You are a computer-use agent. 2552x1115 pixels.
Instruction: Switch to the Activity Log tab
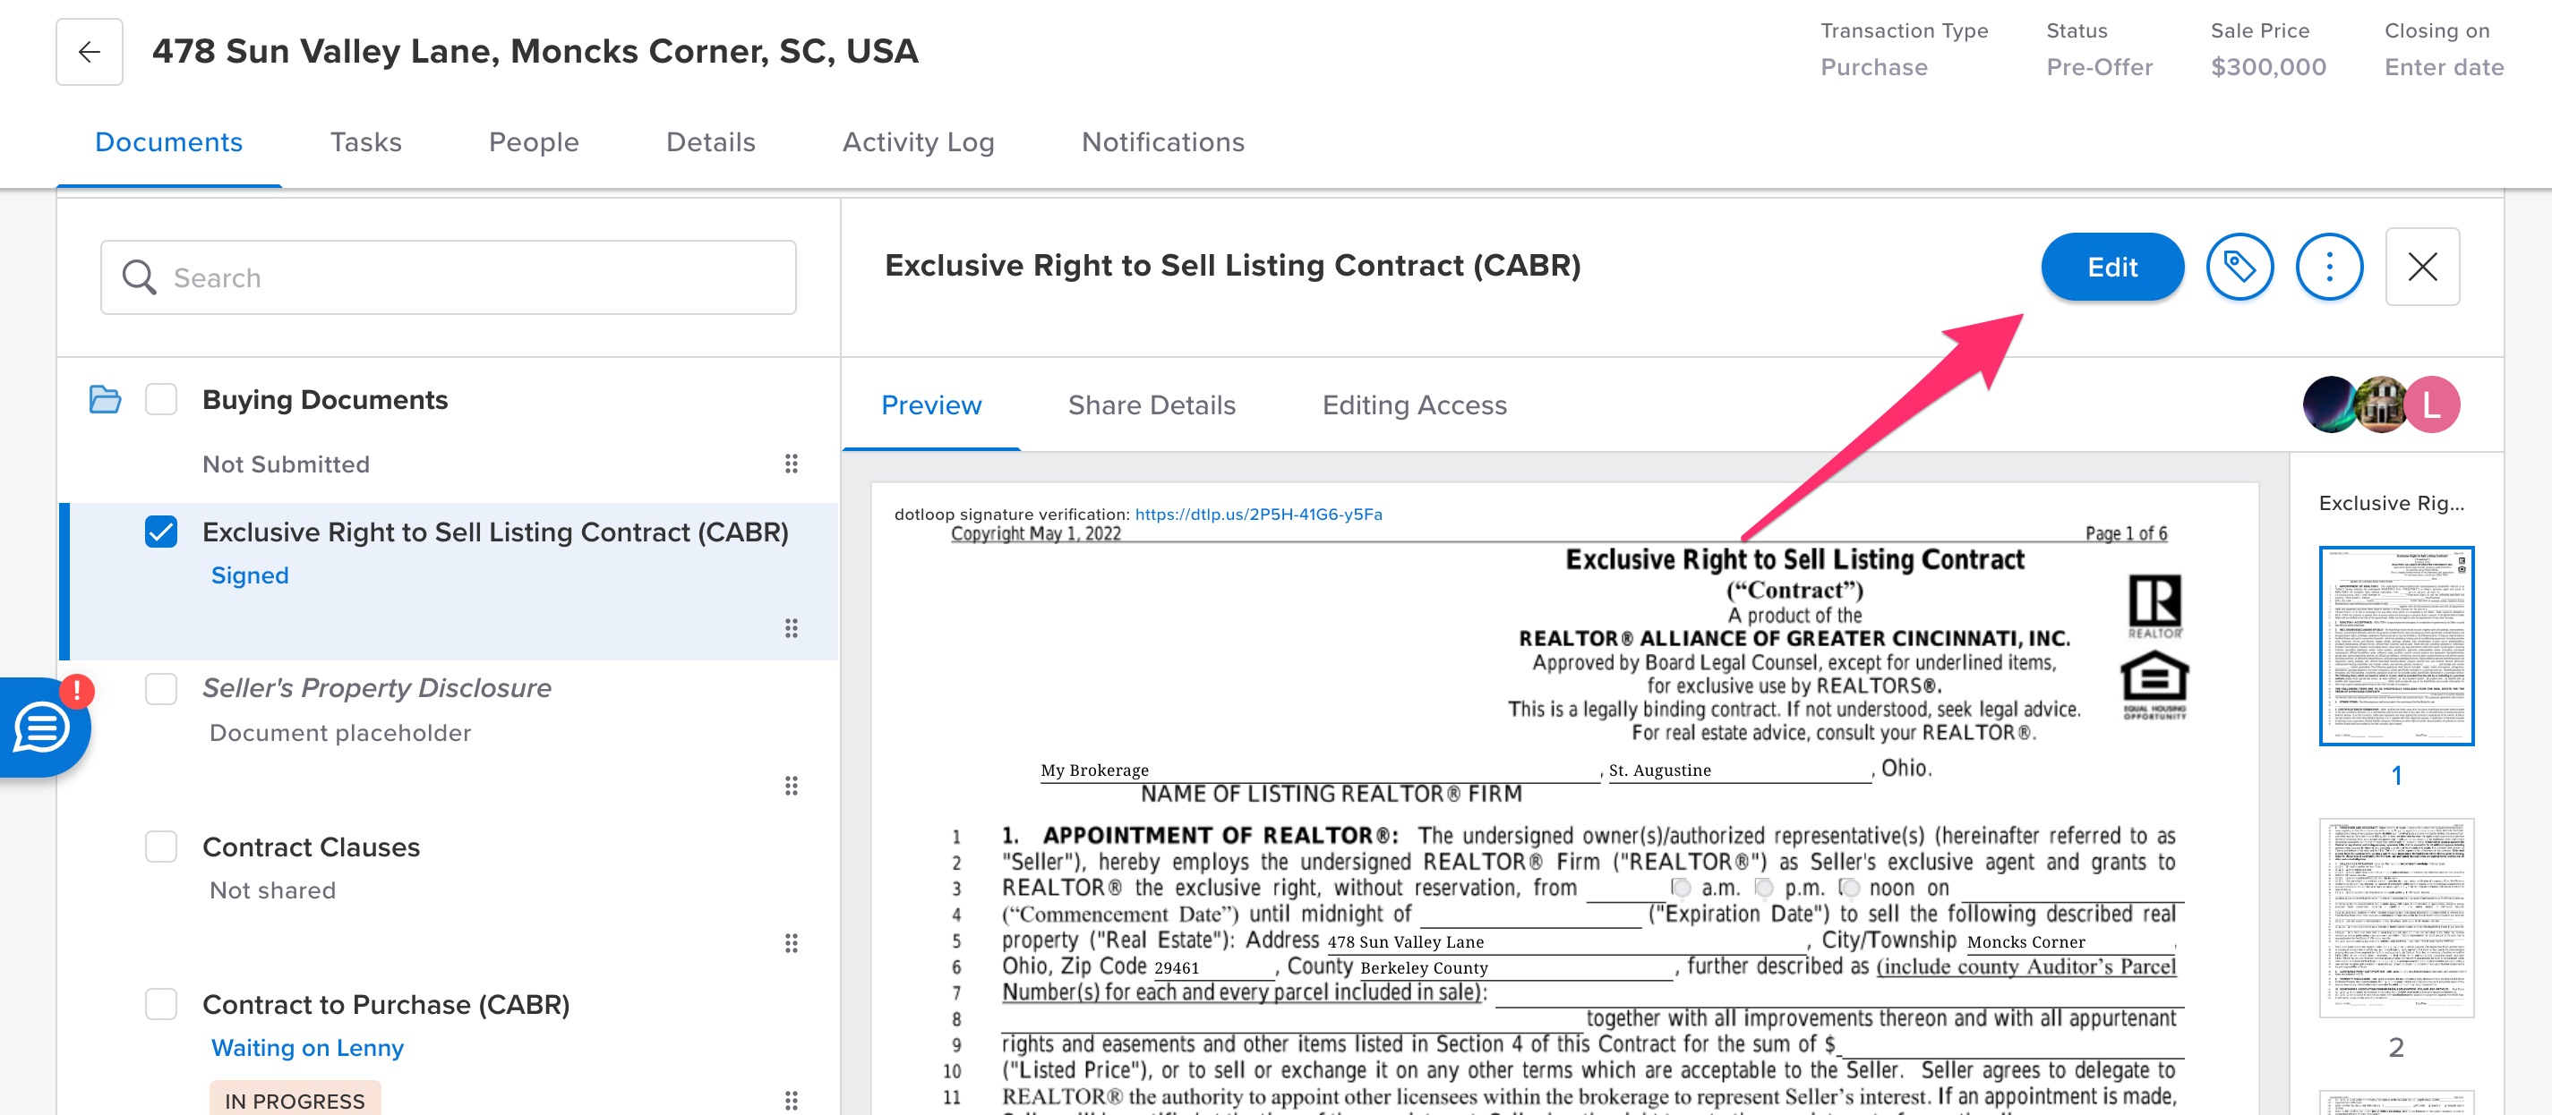click(919, 141)
